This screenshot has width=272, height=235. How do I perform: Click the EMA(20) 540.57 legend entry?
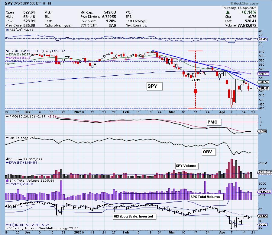point(19,54)
